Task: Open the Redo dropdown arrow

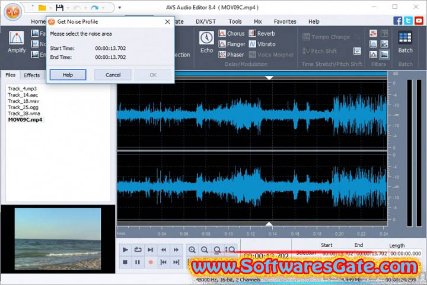Action: coord(103,8)
